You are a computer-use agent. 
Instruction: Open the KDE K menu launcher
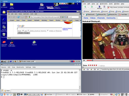point(1,94)
